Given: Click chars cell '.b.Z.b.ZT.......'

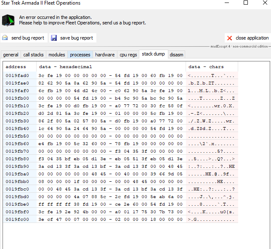Looking at the screenshot, I should coord(211,83).
